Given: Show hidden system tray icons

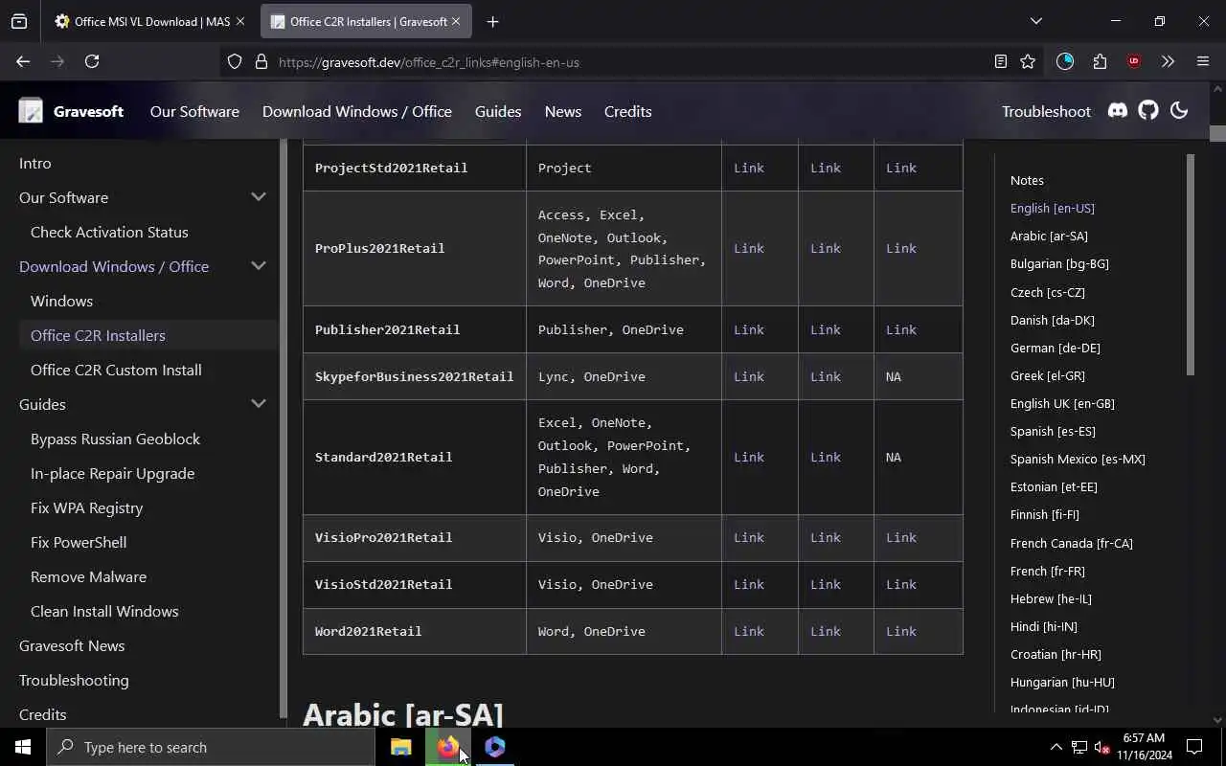Looking at the screenshot, I should point(1056,747).
